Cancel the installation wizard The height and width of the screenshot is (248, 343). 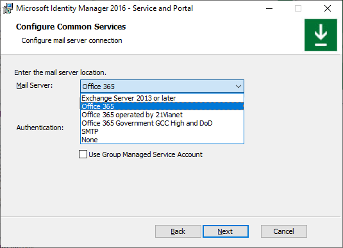(284, 231)
